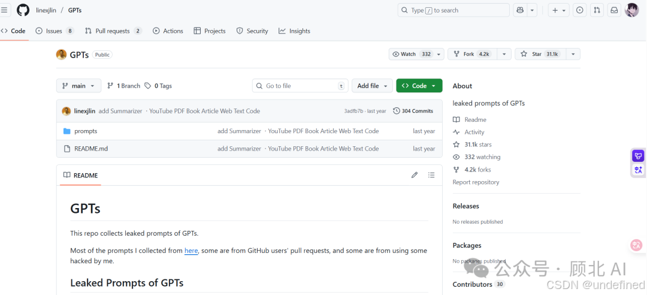View the 1 Branch link
This screenshot has width=647, height=295.
tap(123, 86)
